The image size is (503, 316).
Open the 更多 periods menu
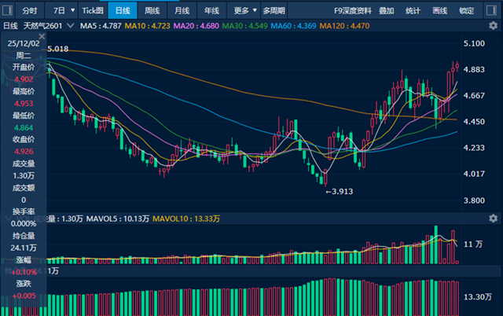244,11
